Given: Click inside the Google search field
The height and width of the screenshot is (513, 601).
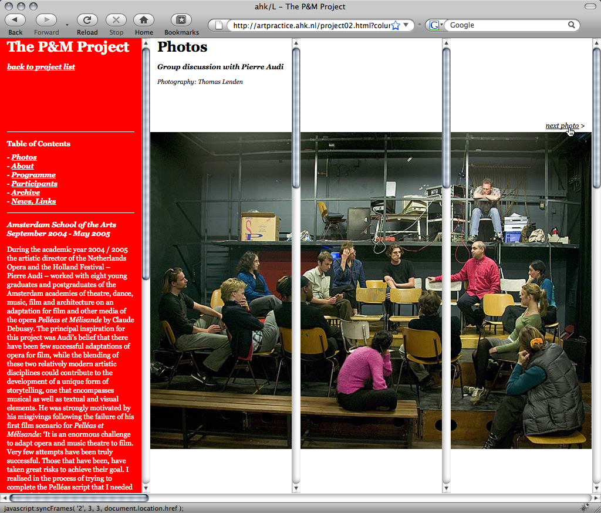Looking at the screenshot, I should click(x=505, y=25).
